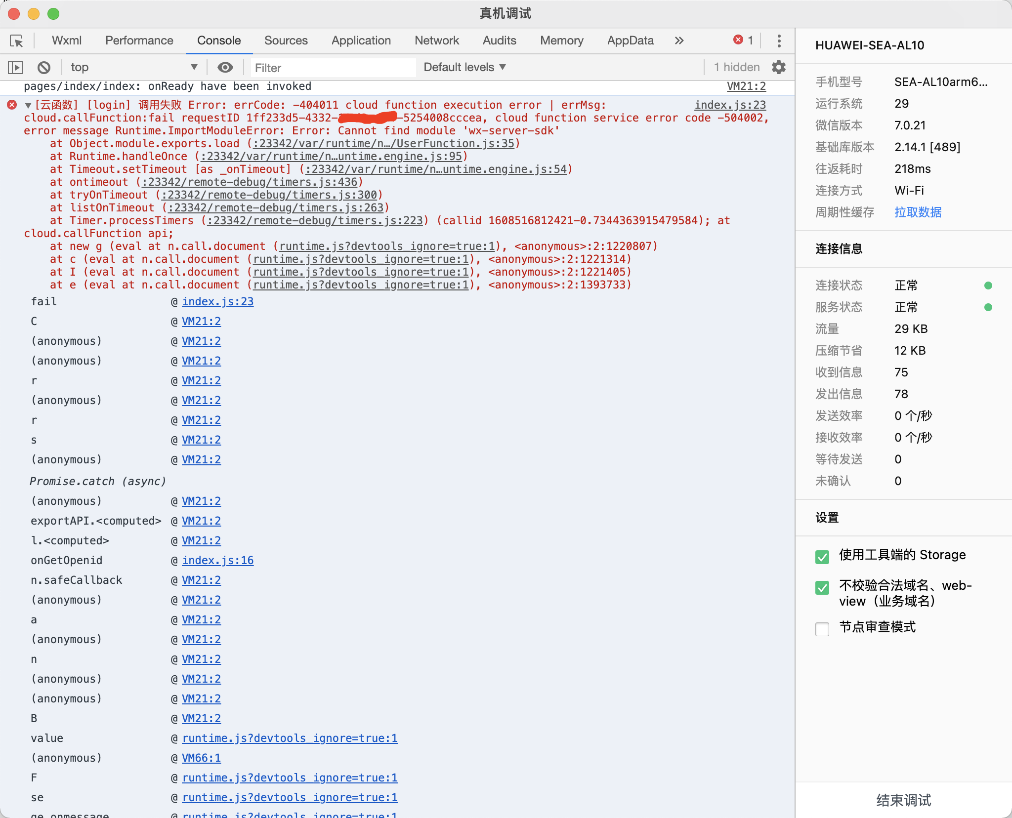
Task: Click the 结束调试 button
Action: (903, 800)
